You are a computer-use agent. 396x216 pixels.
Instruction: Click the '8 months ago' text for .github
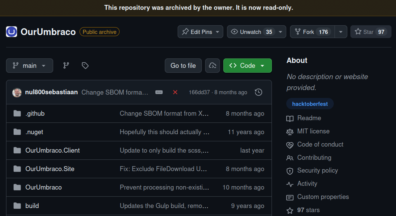point(245,113)
